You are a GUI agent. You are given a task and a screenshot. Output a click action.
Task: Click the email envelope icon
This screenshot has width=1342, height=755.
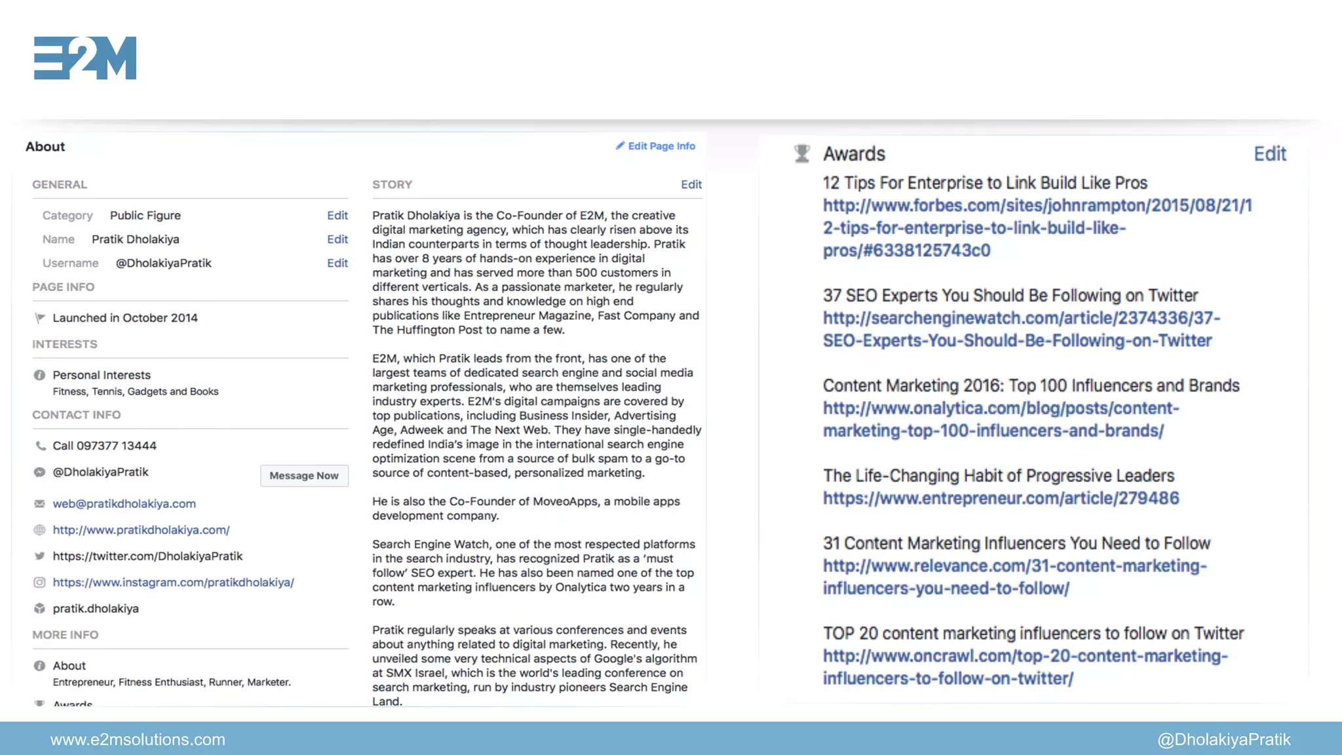pyautogui.click(x=40, y=503)
